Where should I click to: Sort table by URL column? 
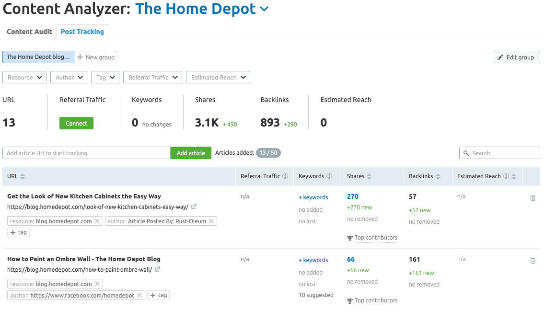click(x=23, y=176)
